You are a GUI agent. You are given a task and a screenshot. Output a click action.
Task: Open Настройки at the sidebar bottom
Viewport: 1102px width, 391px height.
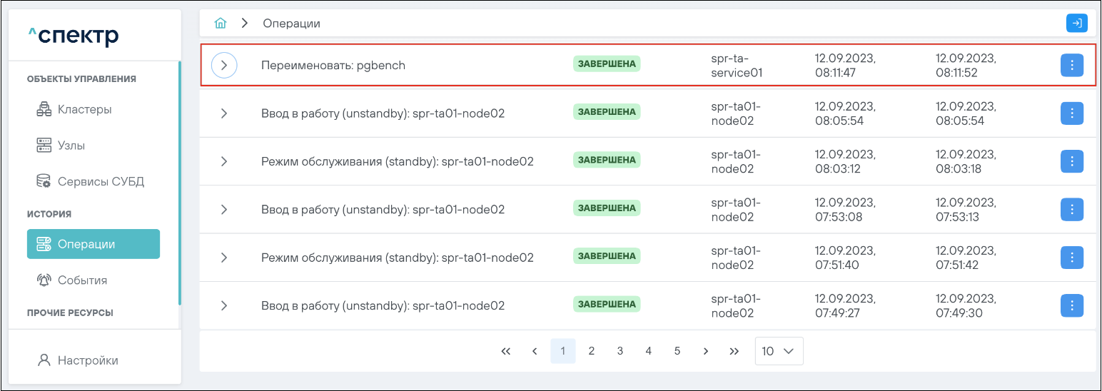coord(87,360)
